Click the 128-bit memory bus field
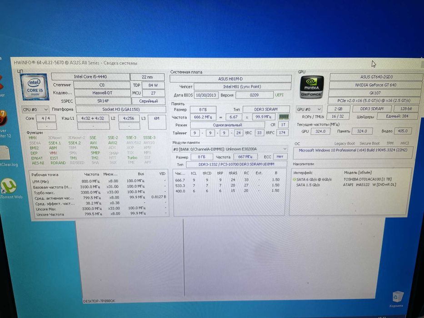The width and height of the screenshot is (424, 318). coord(406,109)
